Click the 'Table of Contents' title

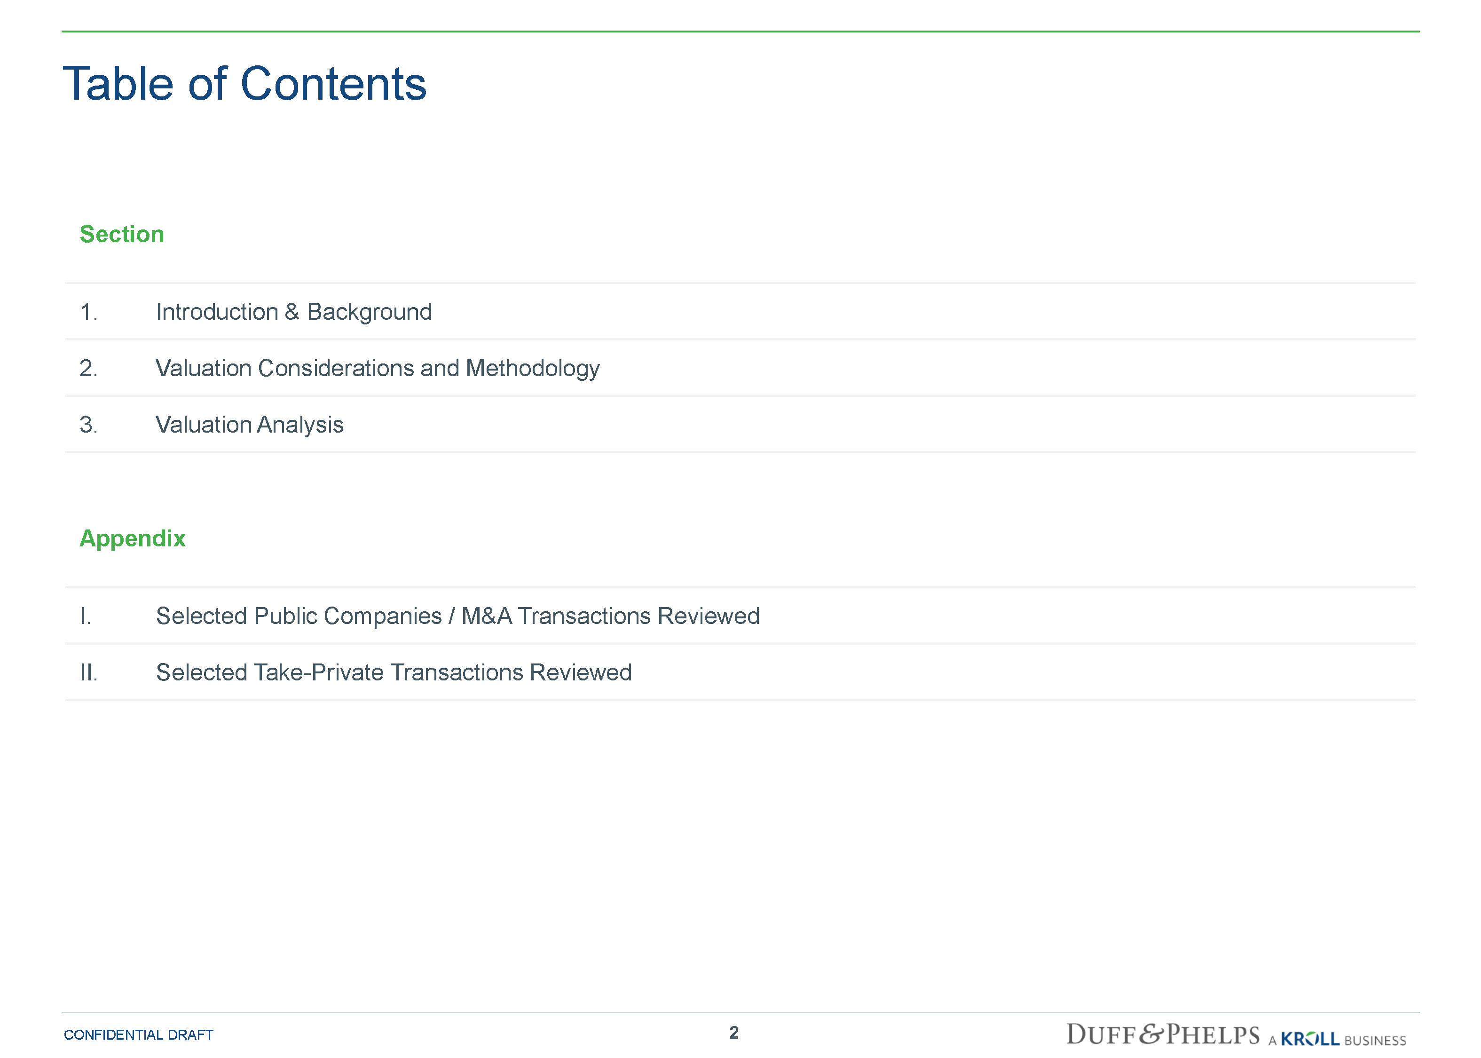[x=244, y=84]
